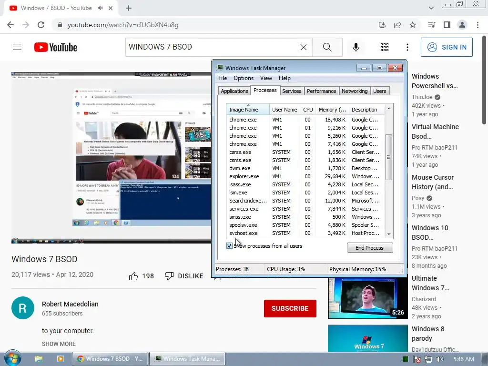Image resolution: width=488 pixels, height=366 pixels.
Task: Click the volume icon in the system tray
Action: (440, 359)
